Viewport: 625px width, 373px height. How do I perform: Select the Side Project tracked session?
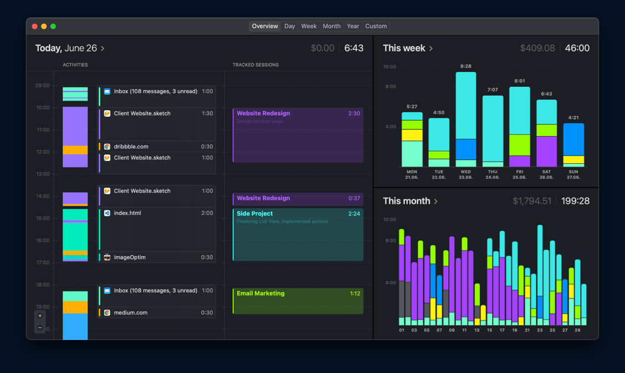[298, 235]
